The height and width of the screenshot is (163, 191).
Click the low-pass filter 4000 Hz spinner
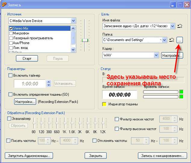coord(175,119)
